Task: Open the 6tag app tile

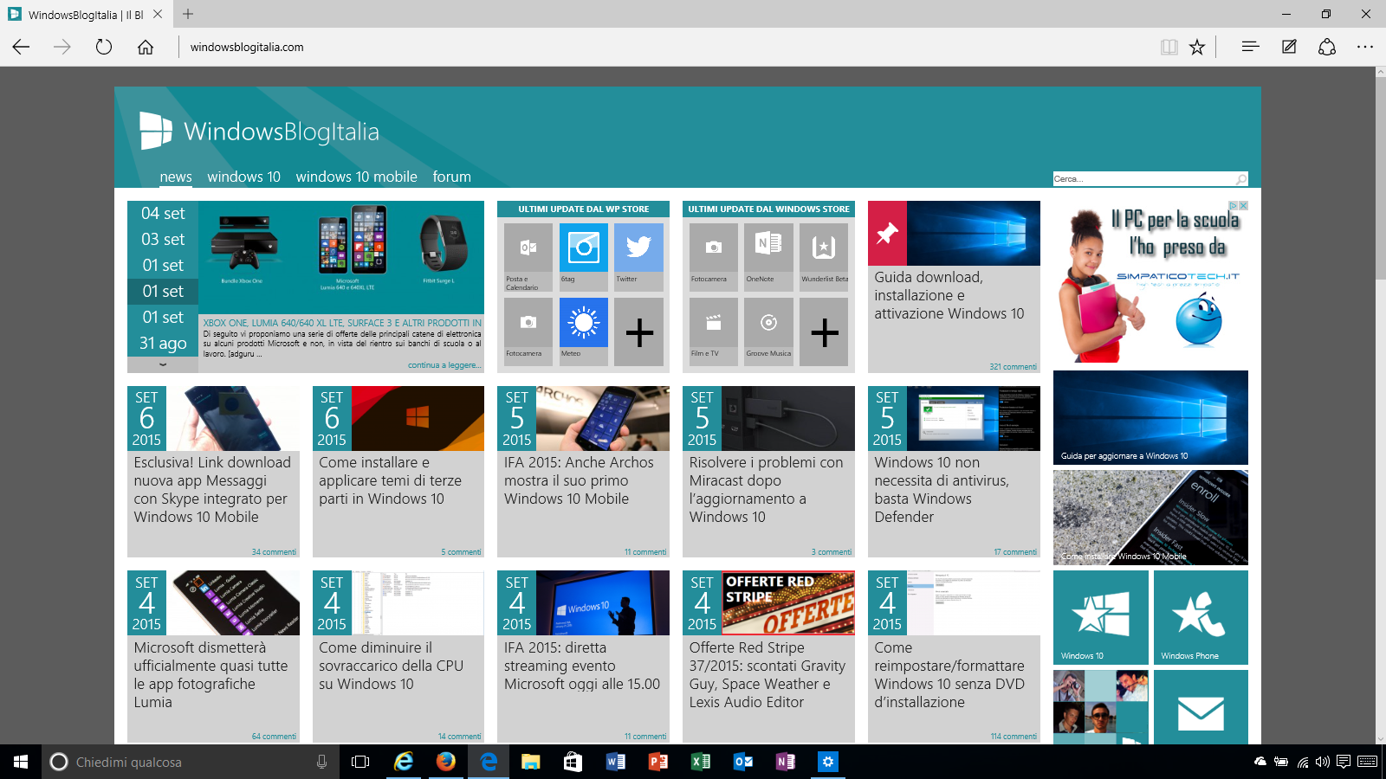Action: point(583,257)
